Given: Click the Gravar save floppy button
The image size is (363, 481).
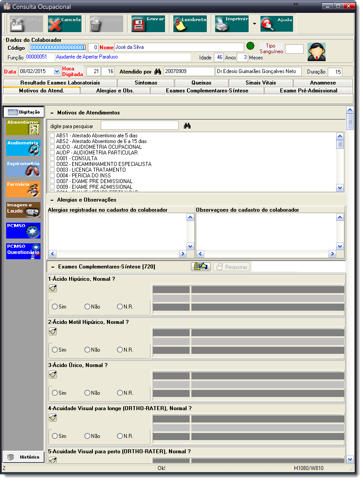Looking at the screenshot, I should (x=148, y=24).
